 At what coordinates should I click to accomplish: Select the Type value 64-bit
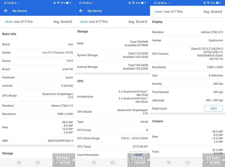point(144,122)
